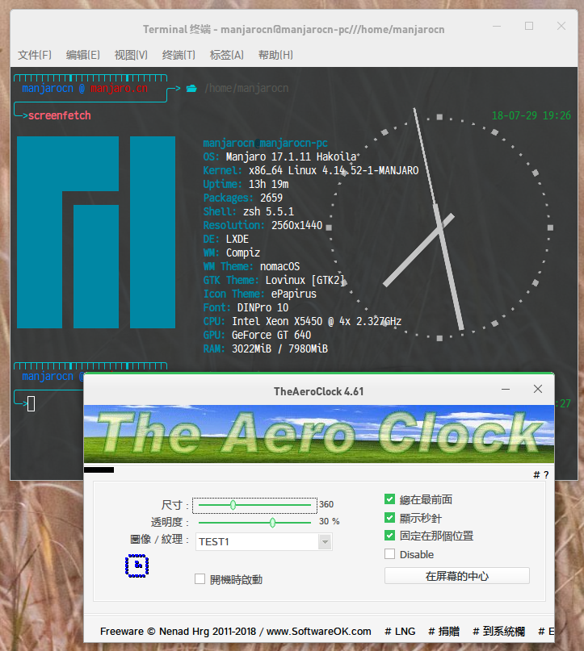Maximize the Terminal window
The width and height of the screenshot is (584, 651).
[x=529, y=26]
